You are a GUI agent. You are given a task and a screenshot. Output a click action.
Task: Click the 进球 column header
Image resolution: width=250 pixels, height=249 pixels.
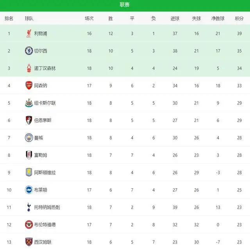175,18
